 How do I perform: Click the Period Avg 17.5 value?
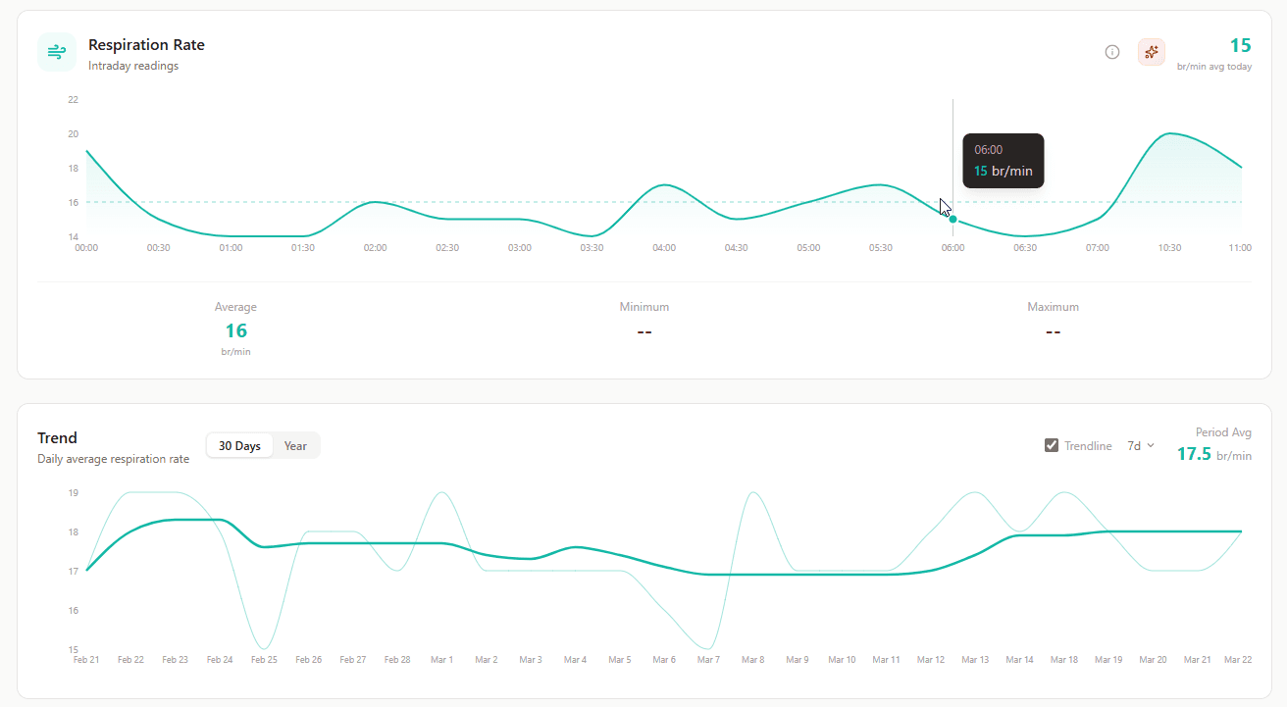point(1194,454)
